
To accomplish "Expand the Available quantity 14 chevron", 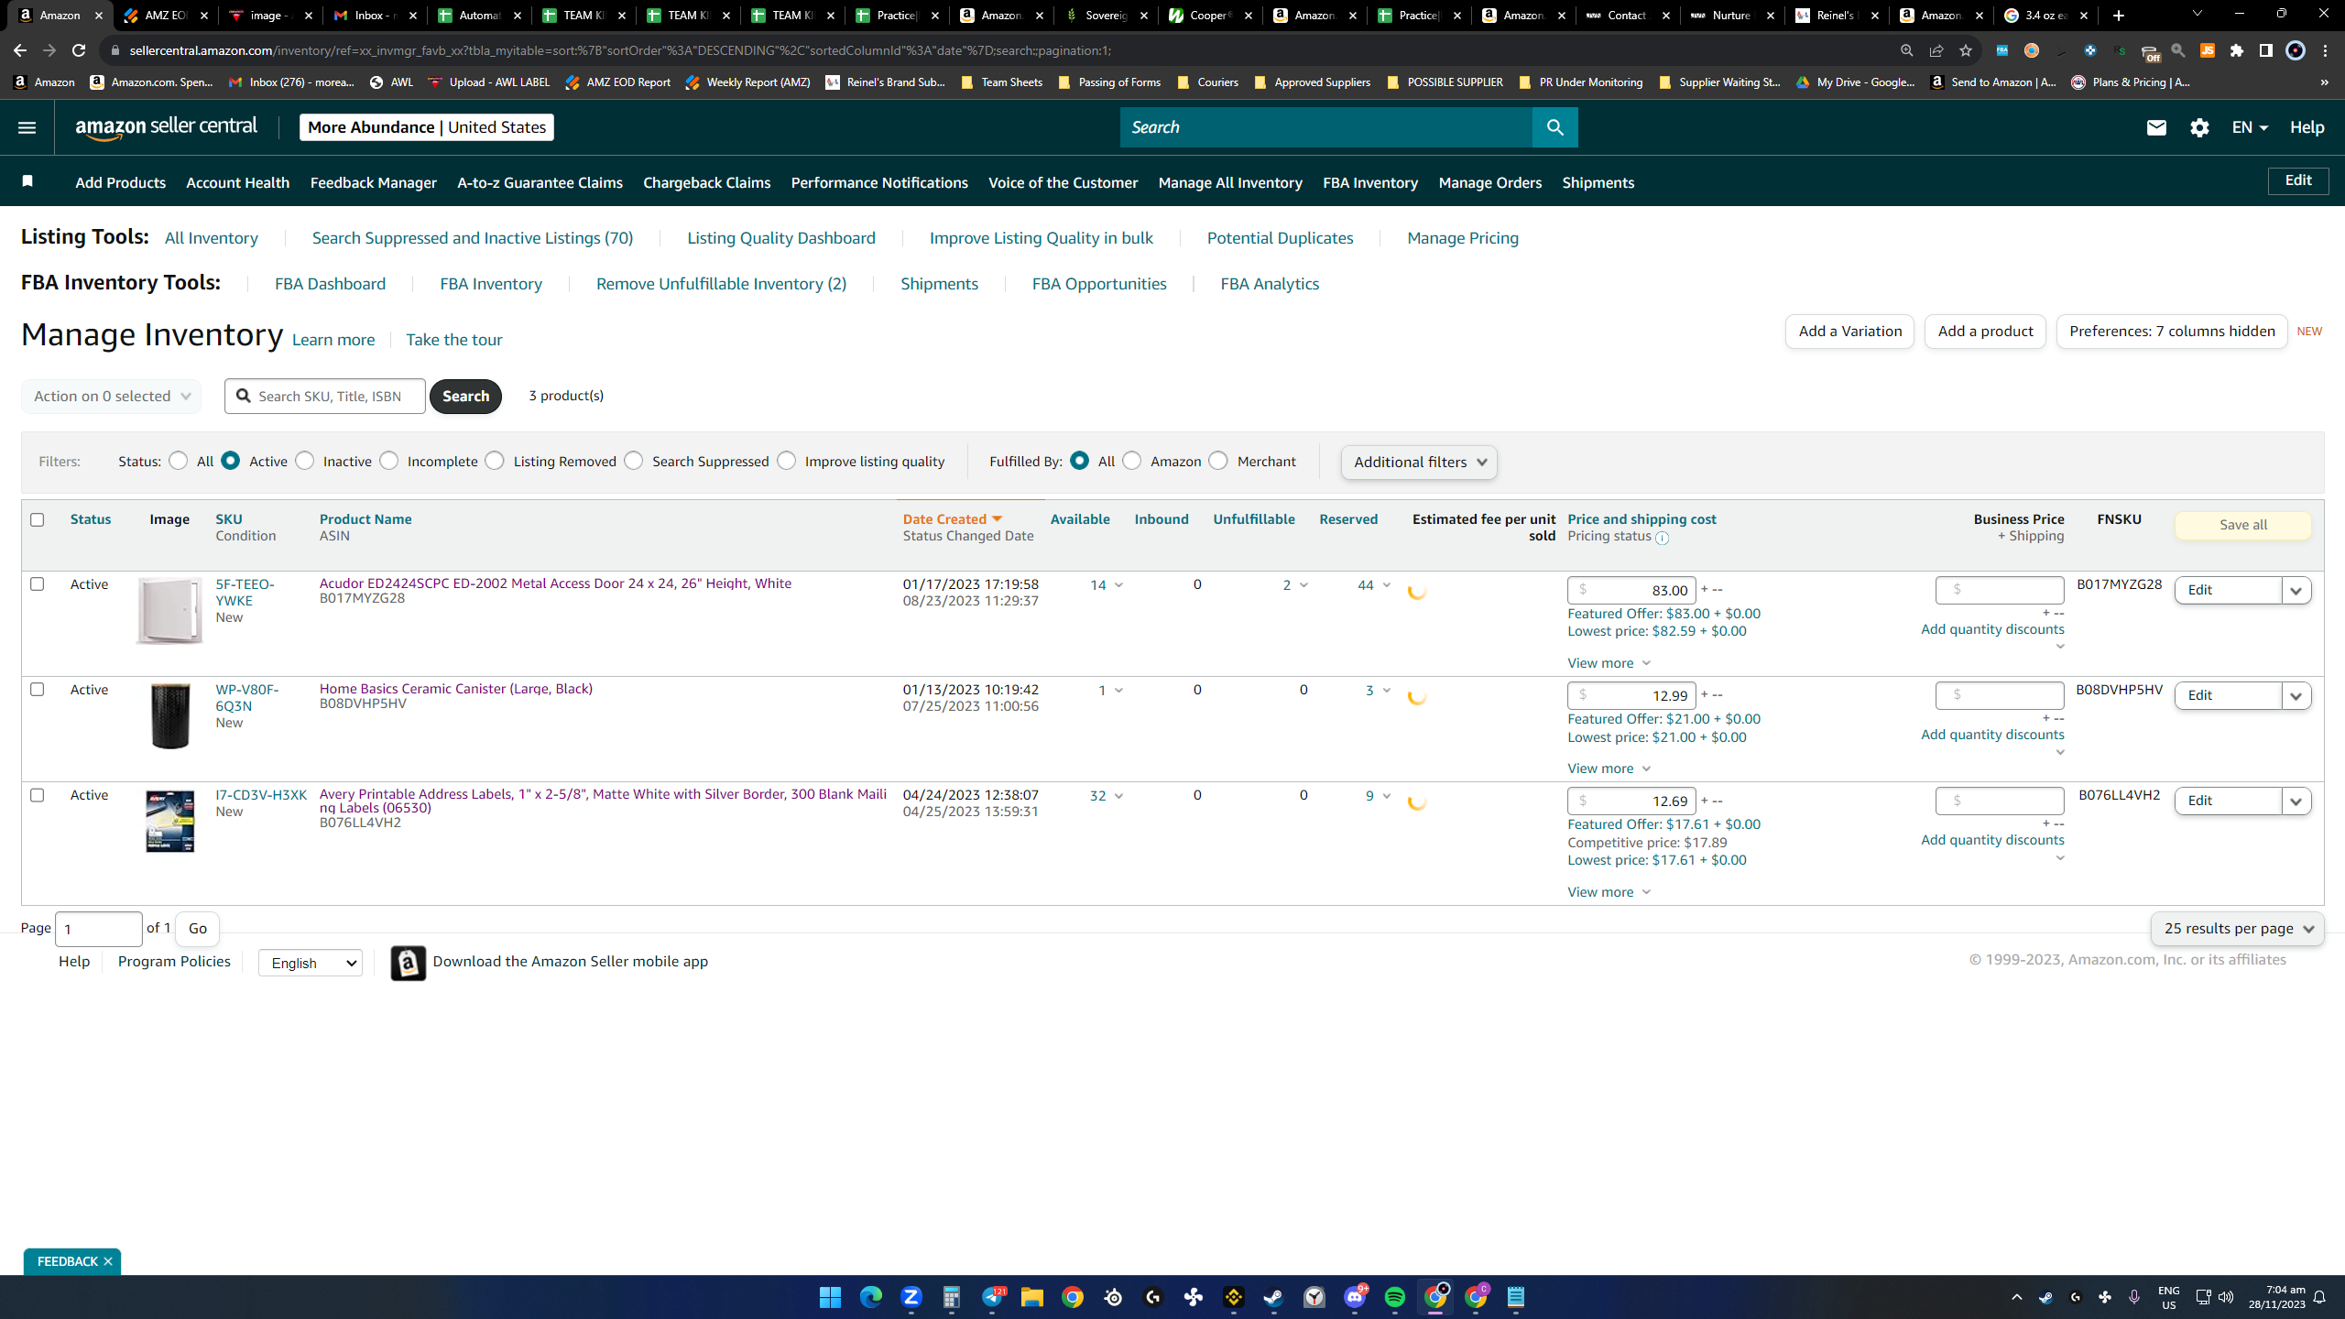I will (x=1118, y=585).
